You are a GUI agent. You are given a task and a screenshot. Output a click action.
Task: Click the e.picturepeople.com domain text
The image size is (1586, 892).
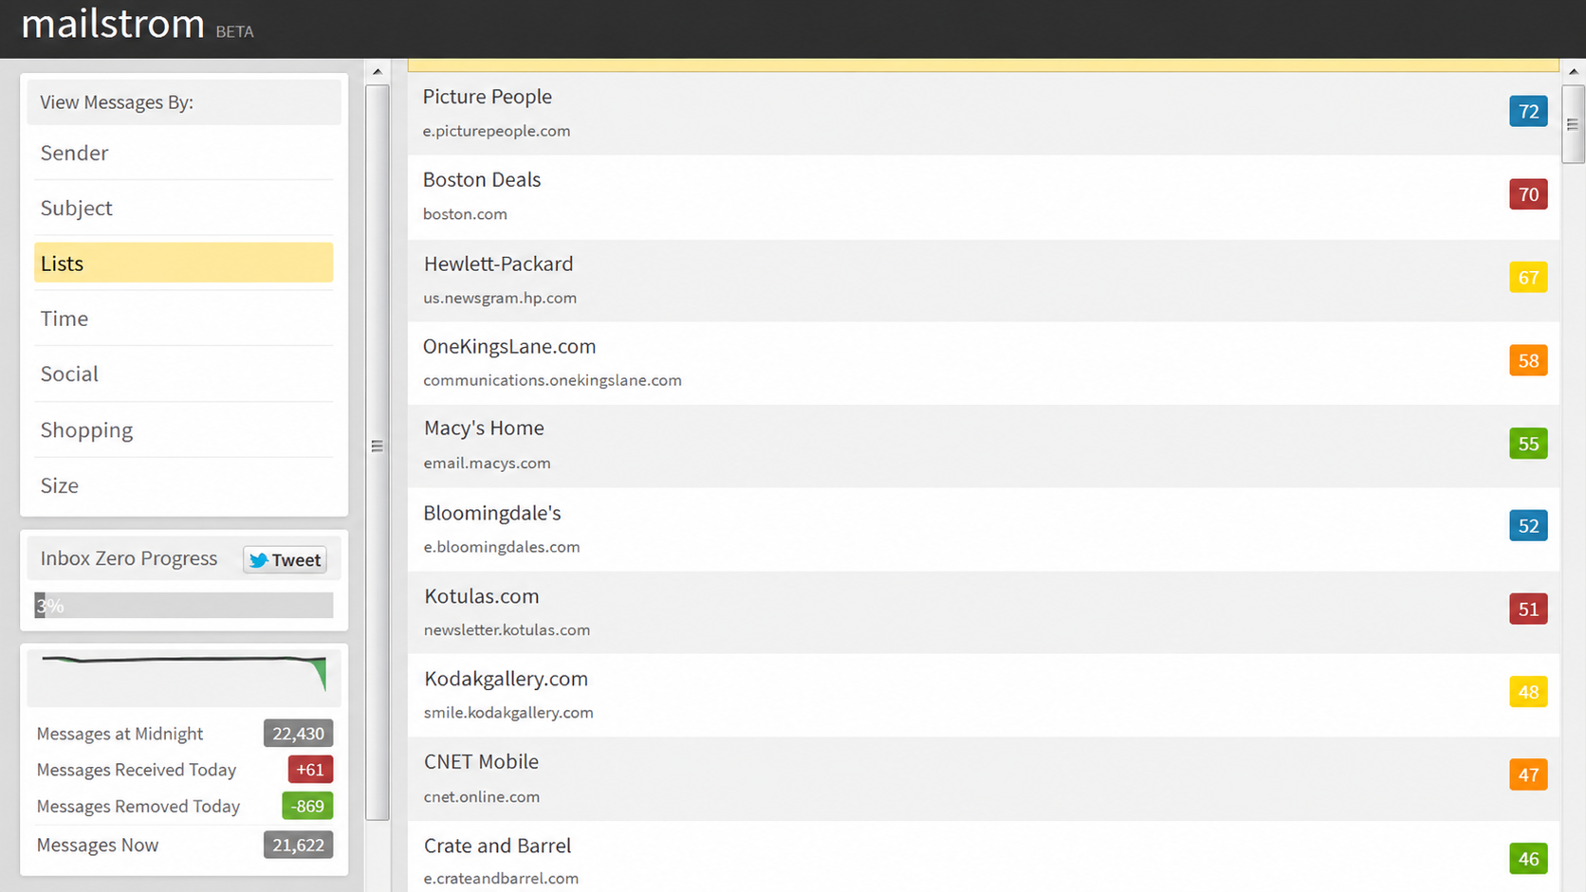(x=496, y=131)
